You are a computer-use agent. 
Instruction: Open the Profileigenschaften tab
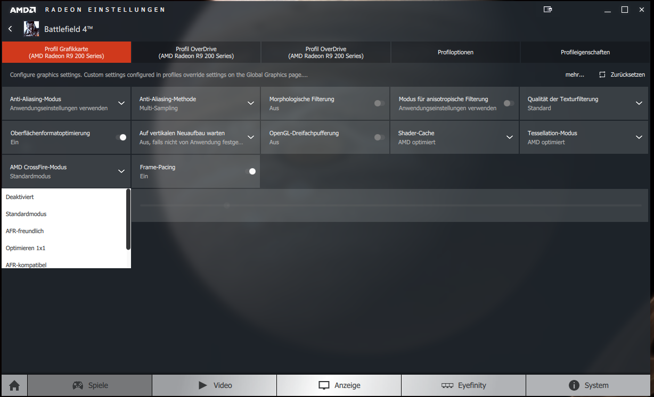pos(585,52)
